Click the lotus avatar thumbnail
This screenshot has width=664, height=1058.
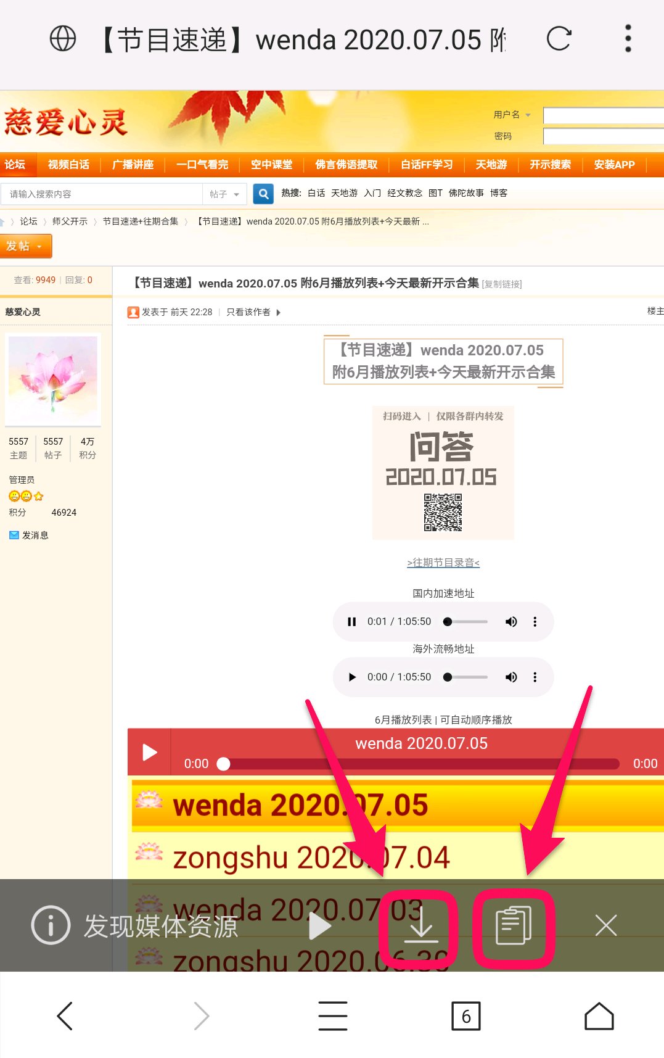point(53,379)
